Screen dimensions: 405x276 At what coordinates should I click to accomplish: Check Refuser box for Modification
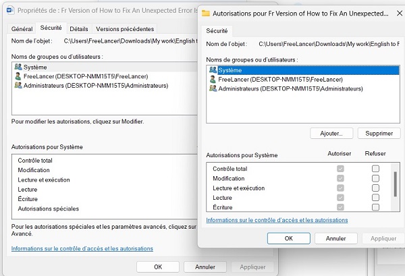[375, 178]
